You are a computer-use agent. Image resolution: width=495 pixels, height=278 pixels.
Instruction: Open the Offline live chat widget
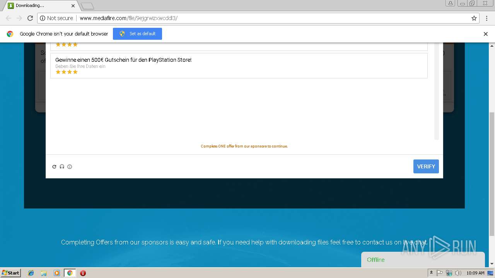(423, 259)
